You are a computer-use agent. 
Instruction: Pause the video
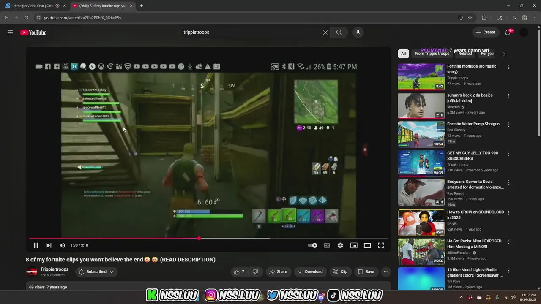(36, 245)
